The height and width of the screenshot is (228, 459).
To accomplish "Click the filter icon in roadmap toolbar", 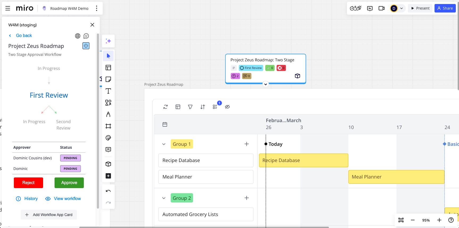I will 190,107.
